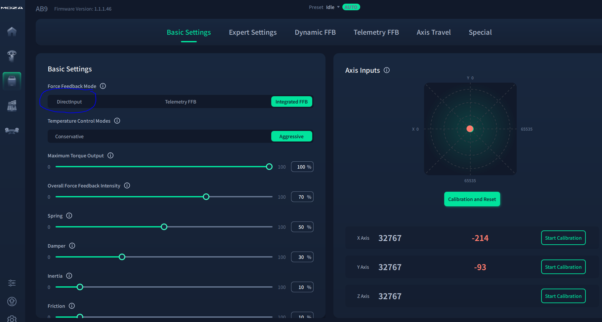Show info for Force Feedback Mode

103,86
